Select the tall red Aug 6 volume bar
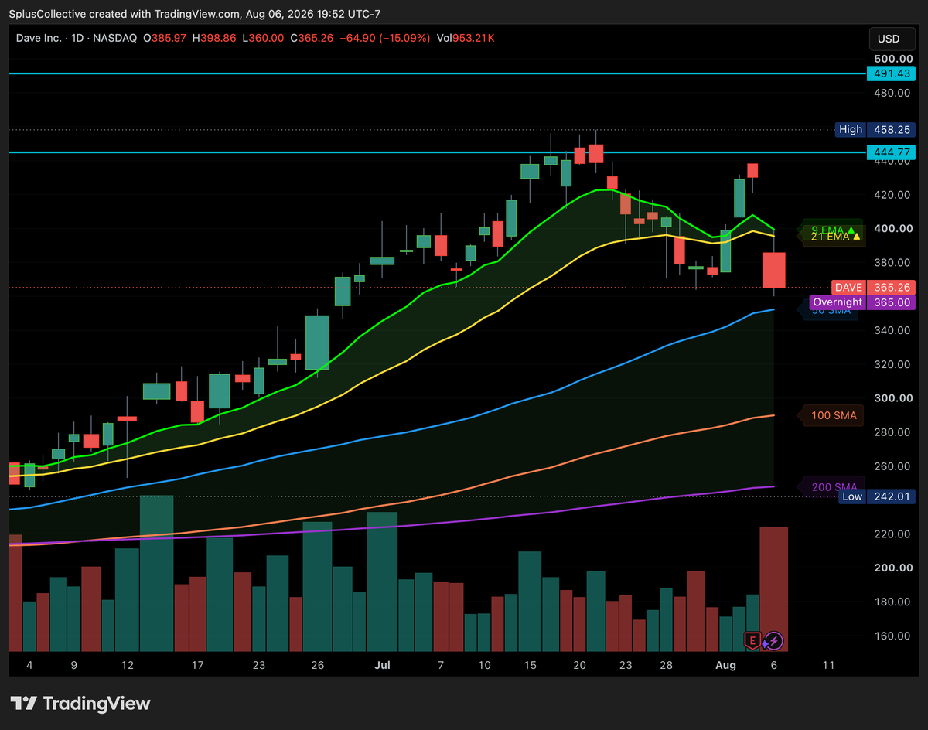The height and width of the screenshot is (730, 928). pyautogui.click(x=774, y=588)
